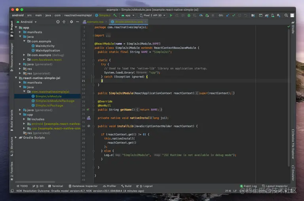This screenshot has width=304, height=201.
Task: Click the Stop square icon
Action: click(213, 15)
